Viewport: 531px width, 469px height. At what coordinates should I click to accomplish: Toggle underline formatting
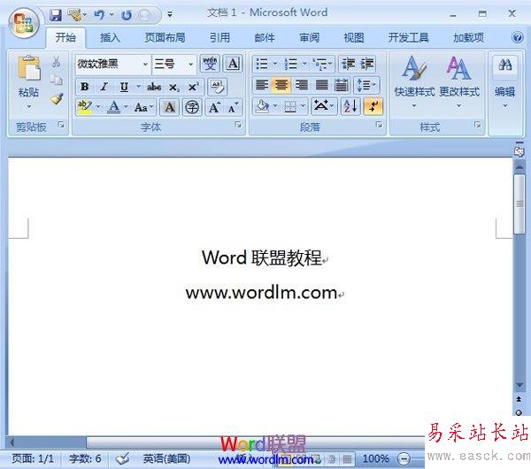(x=124, y=87)
